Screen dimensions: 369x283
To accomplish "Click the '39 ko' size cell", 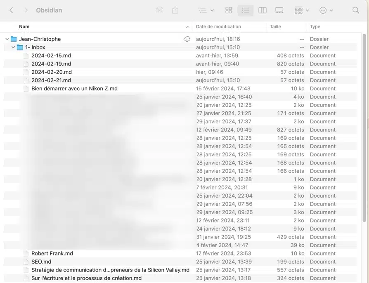I will coord(297,245).
